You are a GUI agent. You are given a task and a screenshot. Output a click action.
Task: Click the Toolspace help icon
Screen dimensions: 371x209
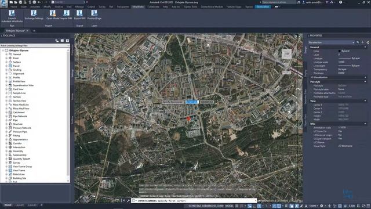pos(67,41)
